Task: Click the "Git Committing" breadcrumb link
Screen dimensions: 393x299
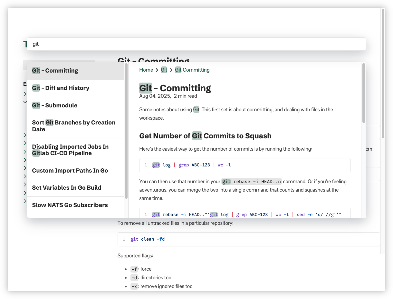Action: (x=192, y=70)
